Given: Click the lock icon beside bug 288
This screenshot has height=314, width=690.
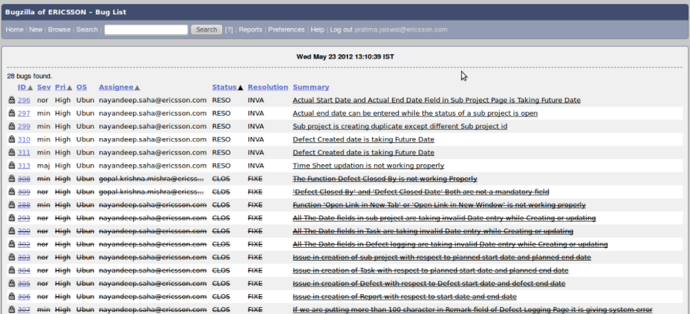Looking at the screenshot, I should coord(12,205).
